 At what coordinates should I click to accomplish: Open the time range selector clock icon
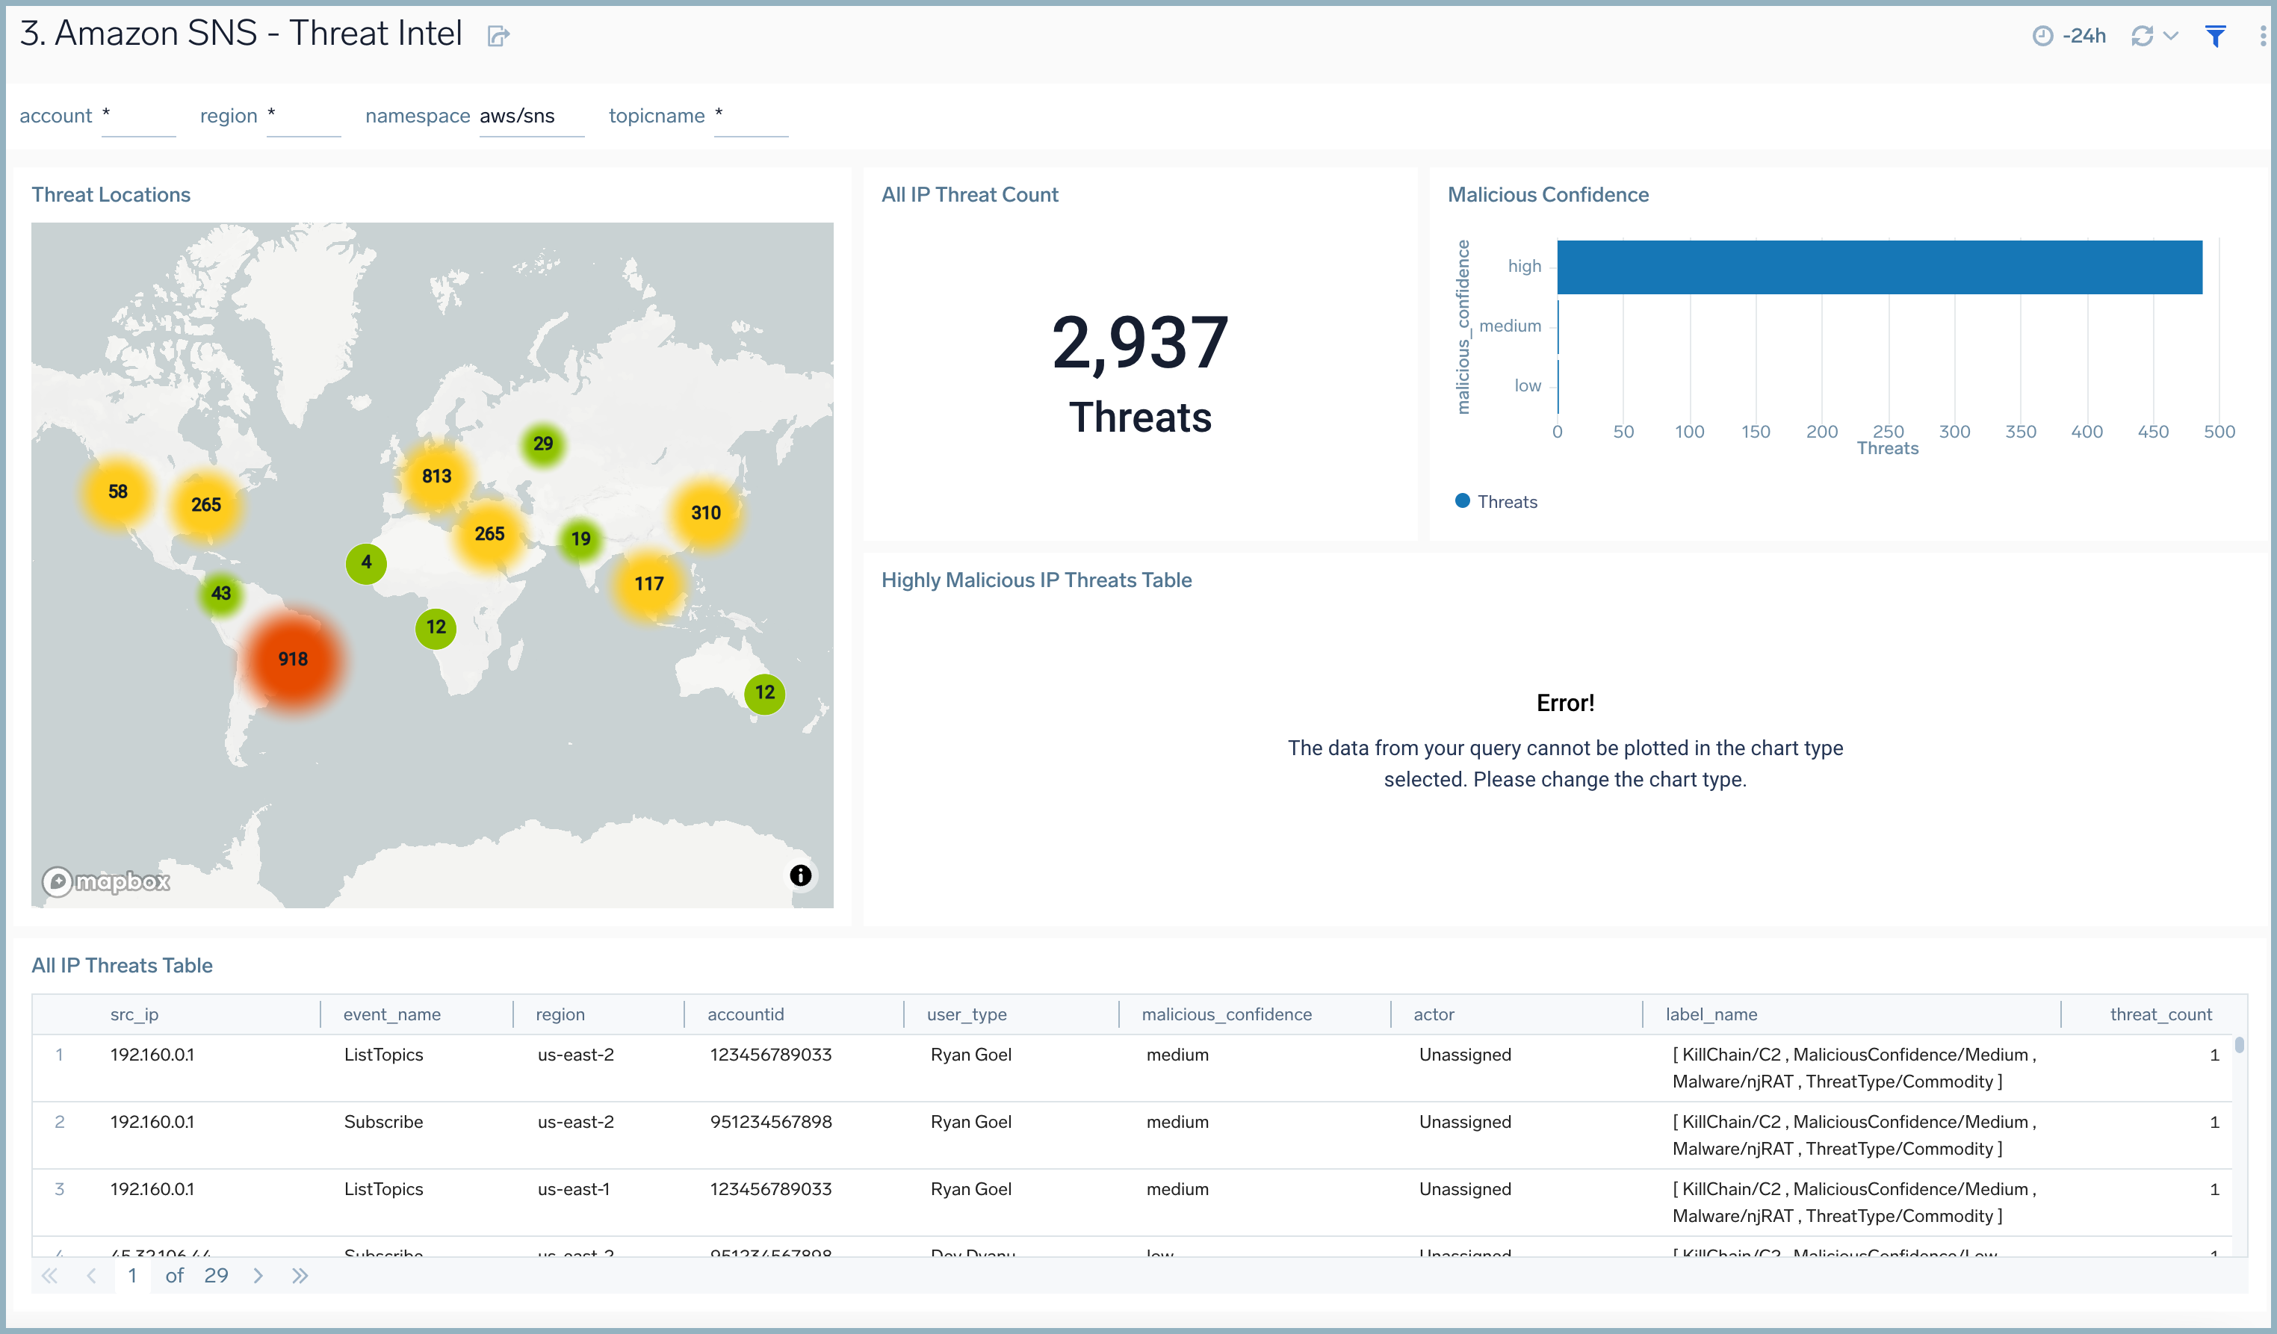coord(2043,36)
